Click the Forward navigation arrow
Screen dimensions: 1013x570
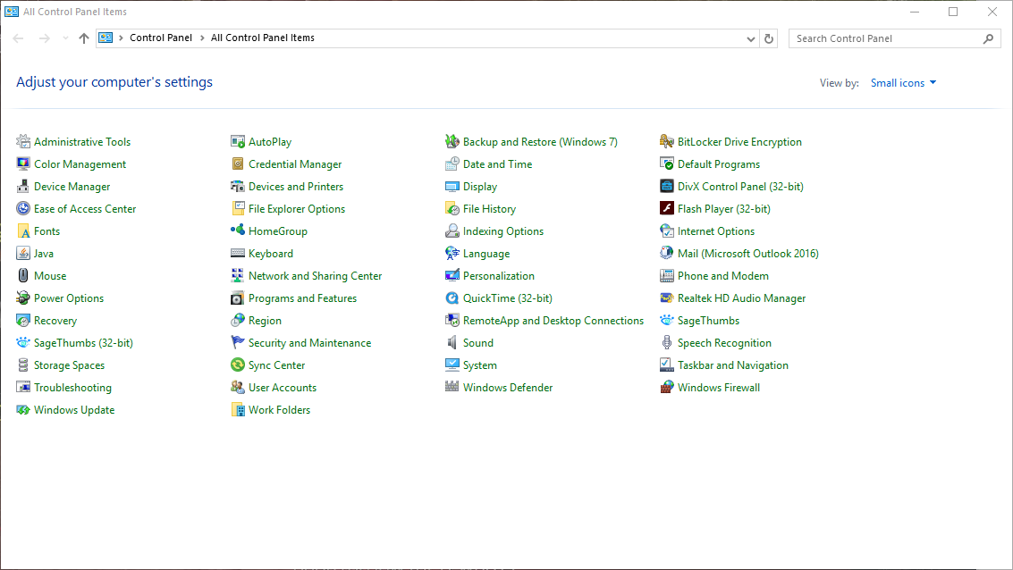coord(44,38)
